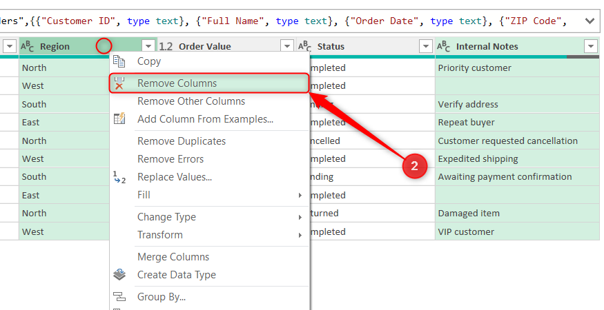Choose Remove Duplicates
Viewport: 604px width, 310px height.
click(210, 141)
